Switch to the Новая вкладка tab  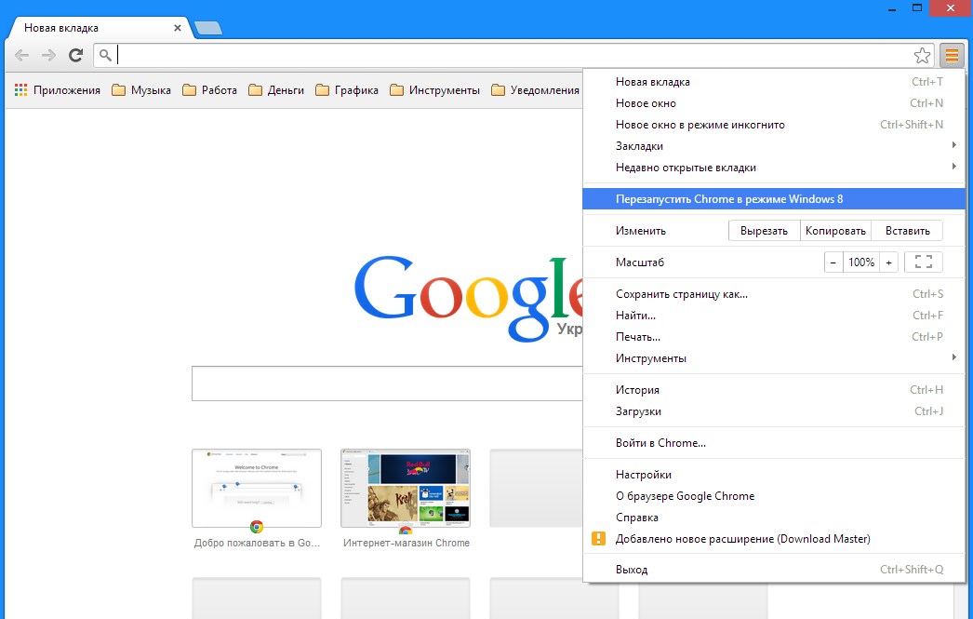click(100, 28)
